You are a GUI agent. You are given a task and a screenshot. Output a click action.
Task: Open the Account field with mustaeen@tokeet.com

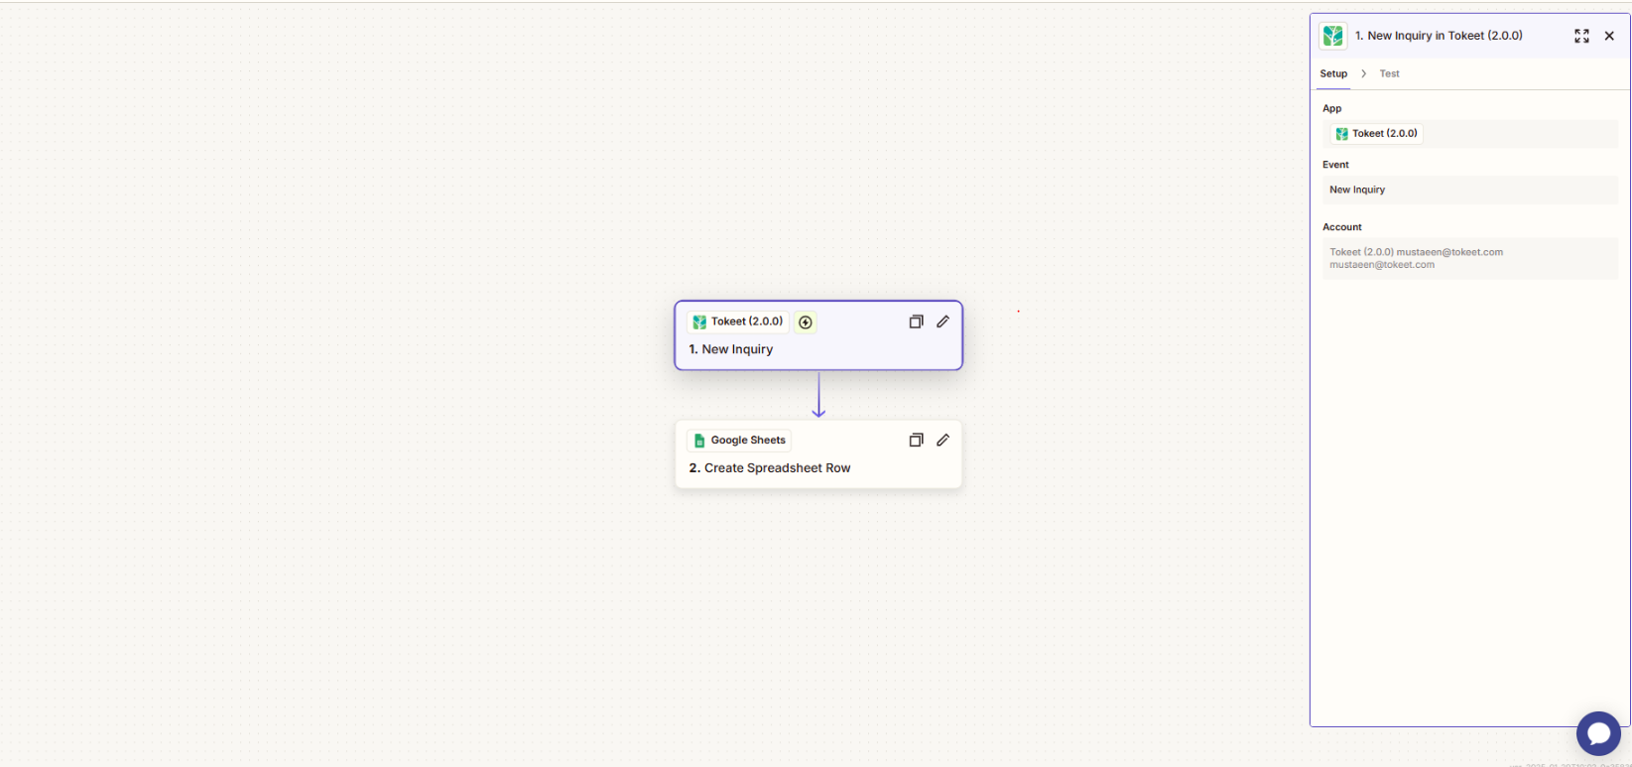coord(1470,258)
